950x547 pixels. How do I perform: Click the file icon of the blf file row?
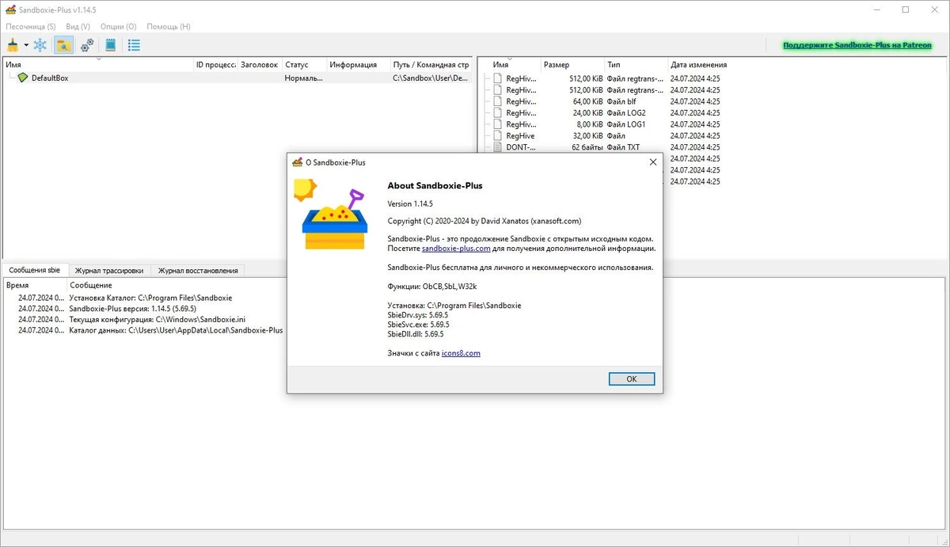pyautogui.click(x=498, y=101)
